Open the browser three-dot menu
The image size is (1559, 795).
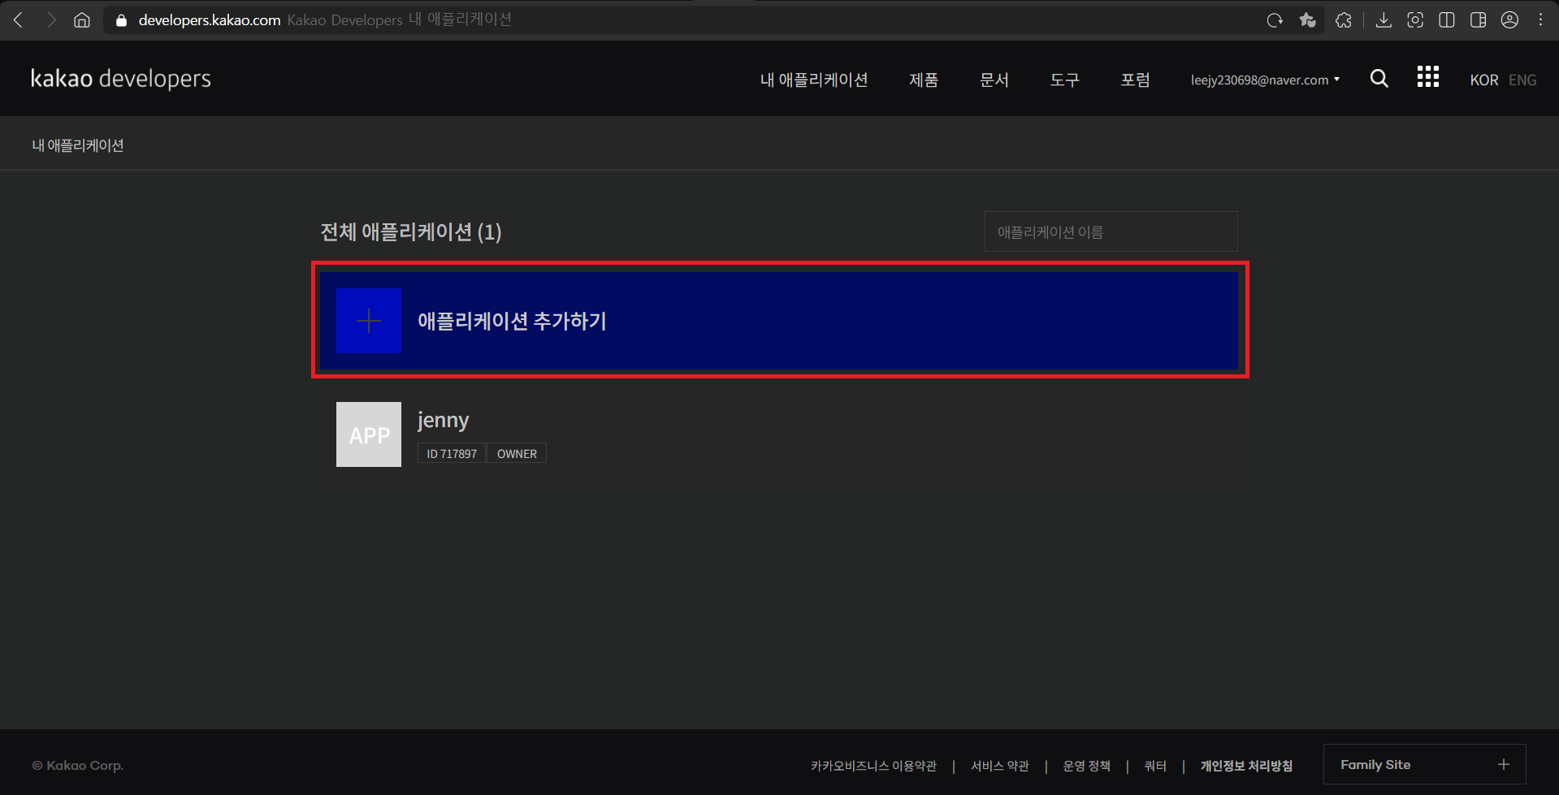tap(1540, 20)
